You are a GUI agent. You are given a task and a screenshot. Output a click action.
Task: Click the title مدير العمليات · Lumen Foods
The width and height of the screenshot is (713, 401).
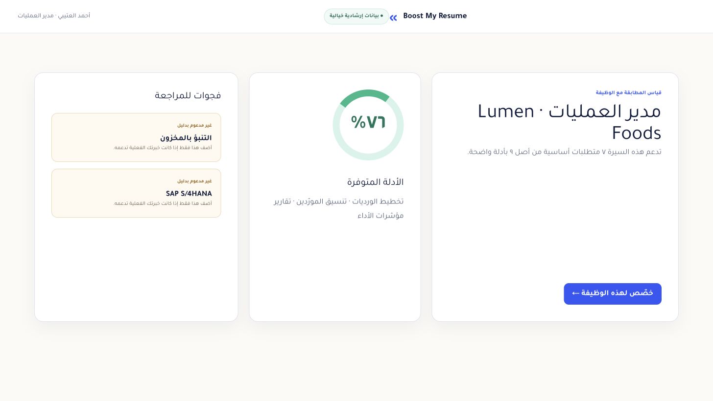tap(570, 123)
